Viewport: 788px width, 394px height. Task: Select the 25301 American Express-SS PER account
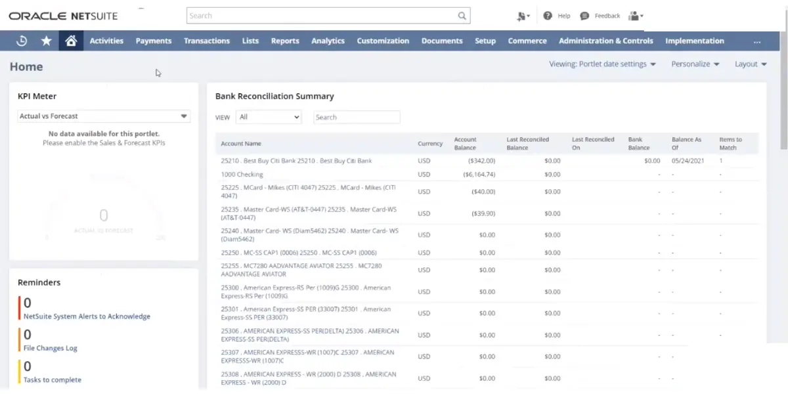pos(306,313)
